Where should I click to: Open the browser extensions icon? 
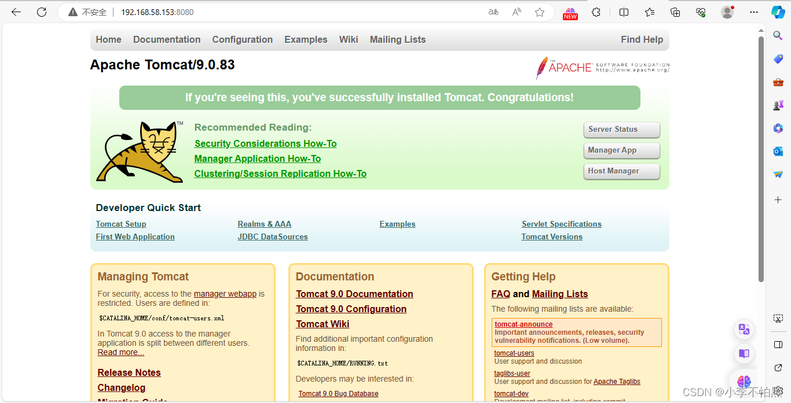tap(596, 12)
